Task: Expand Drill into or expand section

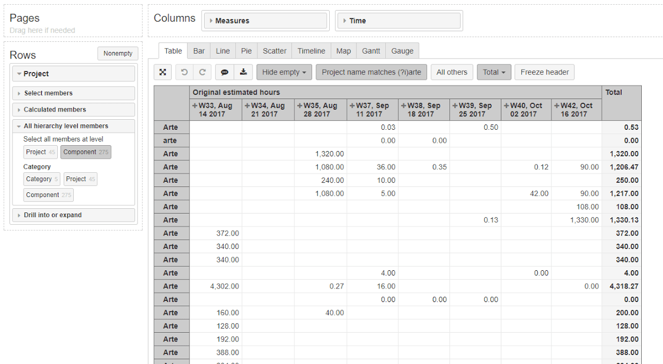Action: point(74,215)
